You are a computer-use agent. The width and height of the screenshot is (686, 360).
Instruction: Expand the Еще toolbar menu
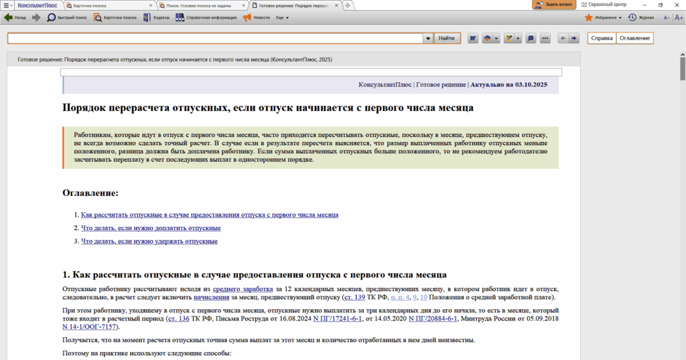point(281,17)
